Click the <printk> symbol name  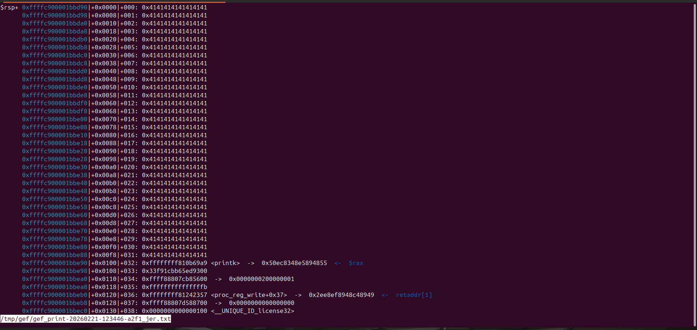click(225, 263)
